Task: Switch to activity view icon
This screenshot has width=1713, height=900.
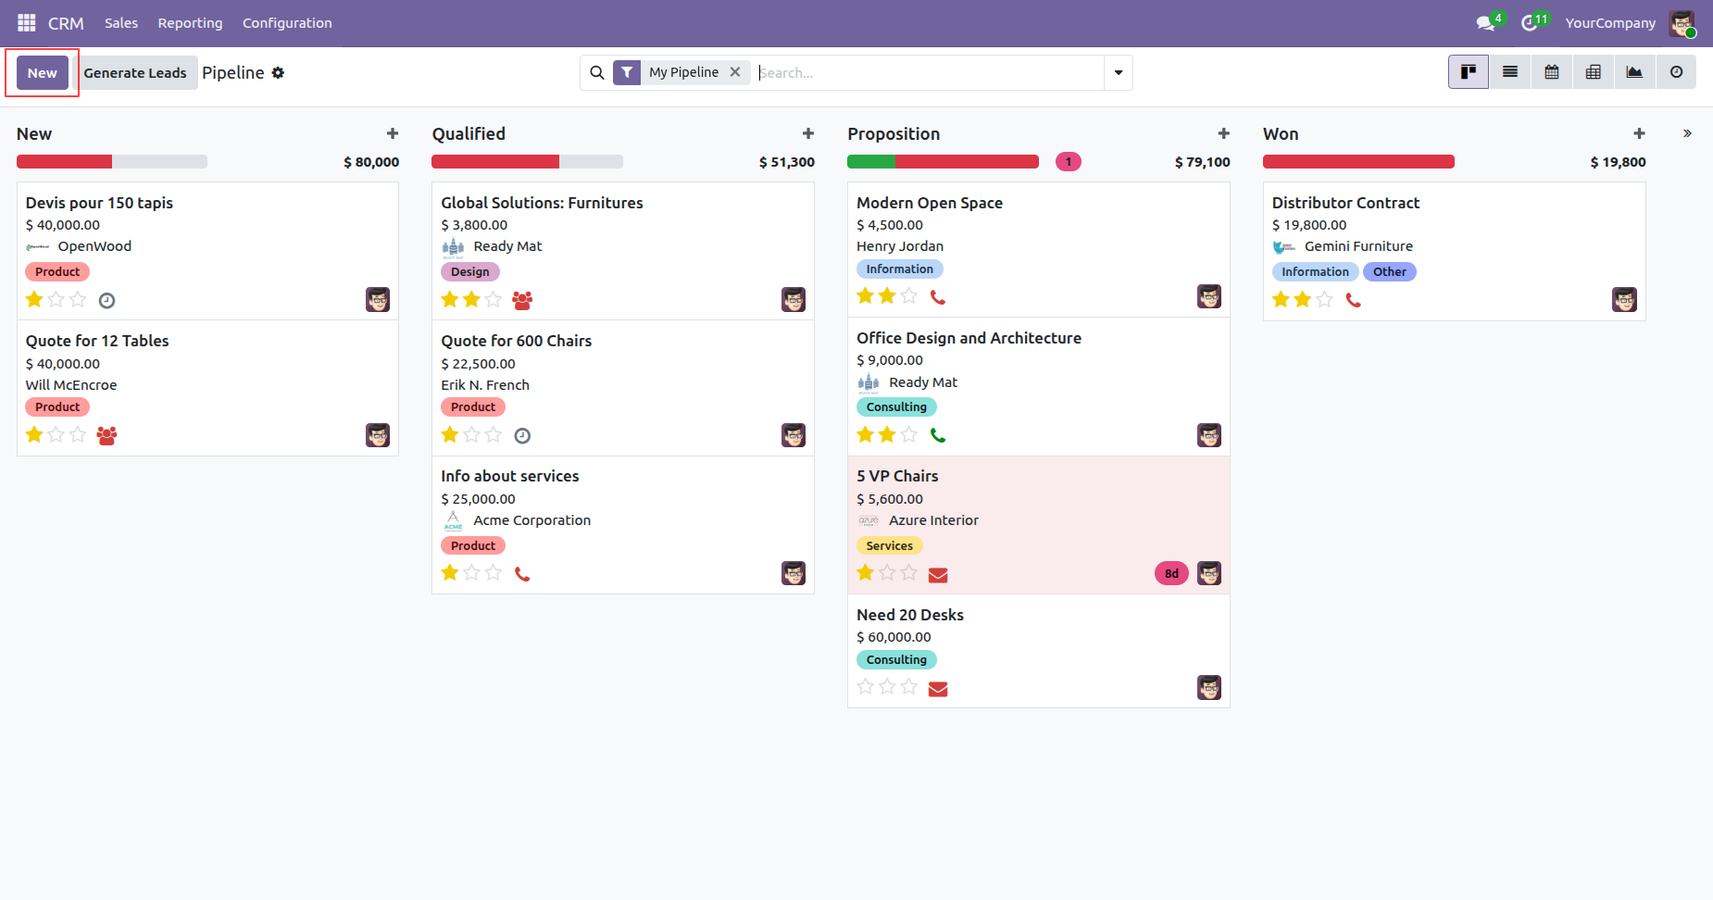Action: coord(1676,72)
